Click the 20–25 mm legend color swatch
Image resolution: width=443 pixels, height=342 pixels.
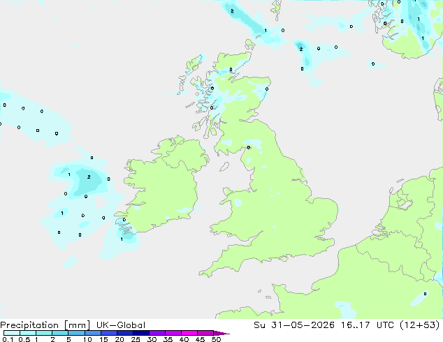point(124,333)
